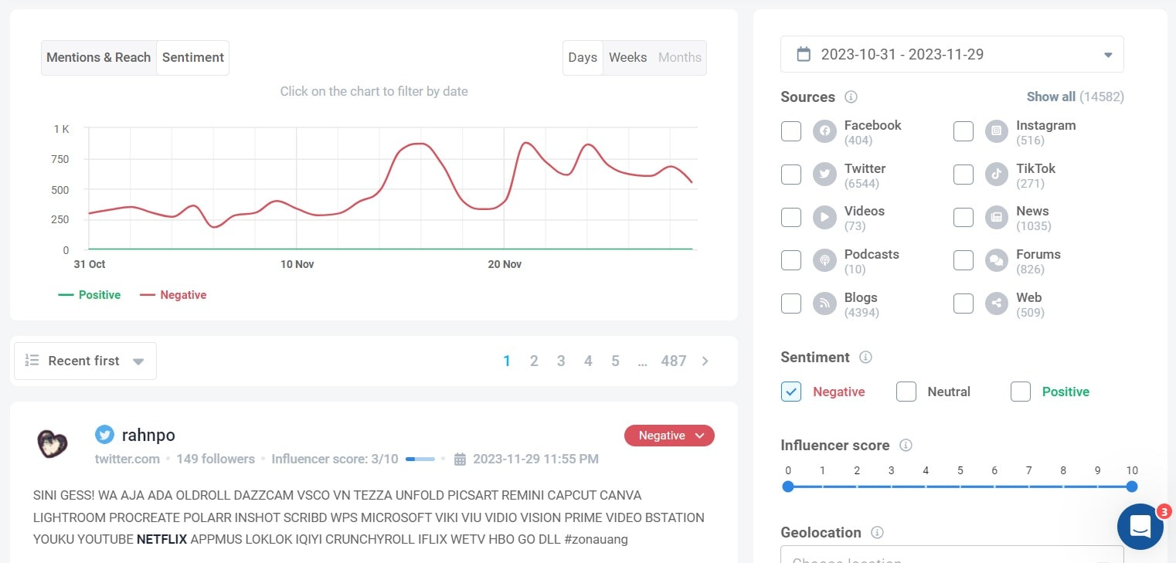The width and height of the screenshot is (1176, 563).
Task: Expand the Recent first sort dropdown
Action: click(85, 361)
